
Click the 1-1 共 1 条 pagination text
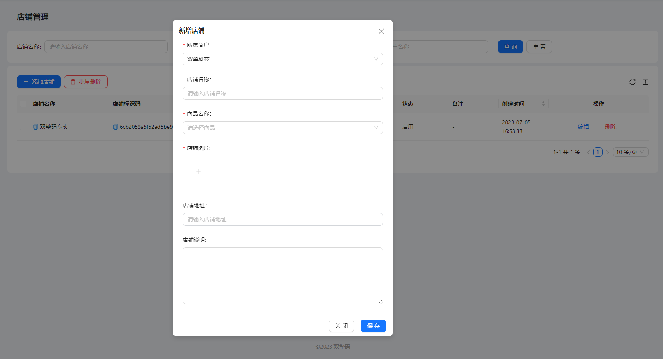(x=567, y=152)
